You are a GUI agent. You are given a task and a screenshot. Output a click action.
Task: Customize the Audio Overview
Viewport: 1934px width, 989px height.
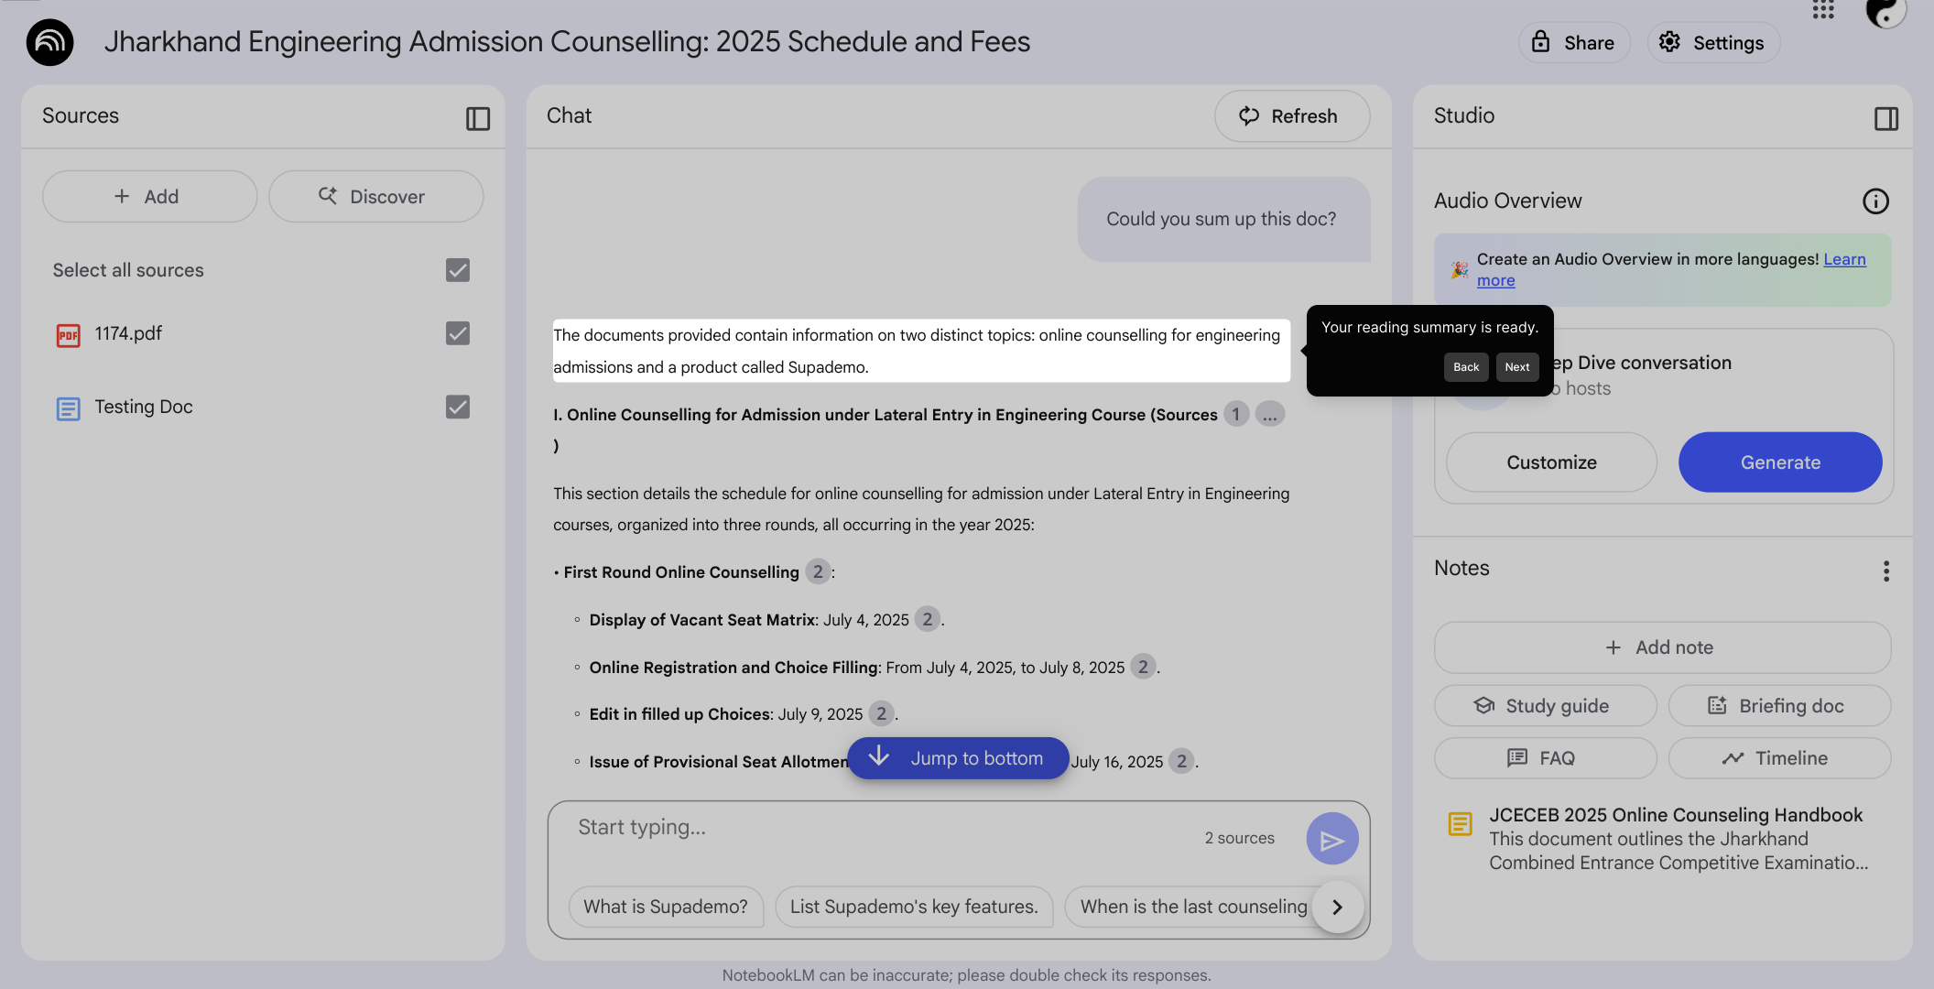[x=1552, y=462]
